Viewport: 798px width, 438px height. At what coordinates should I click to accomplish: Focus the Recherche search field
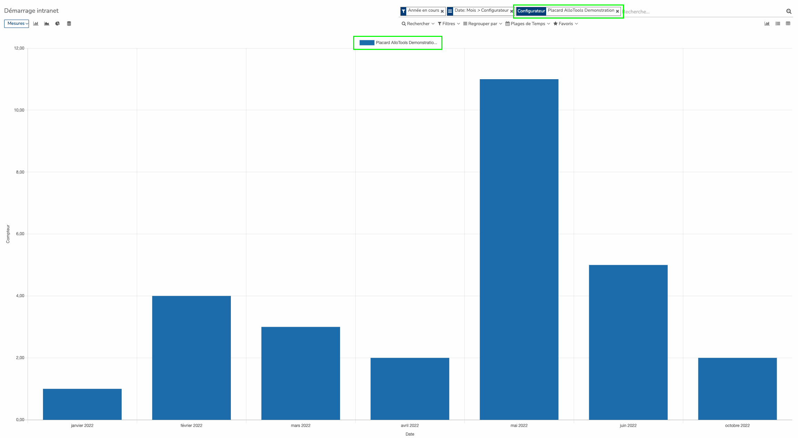tap(703, 12)
